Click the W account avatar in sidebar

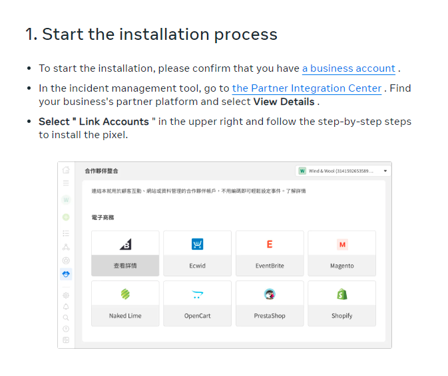point(66,199)
